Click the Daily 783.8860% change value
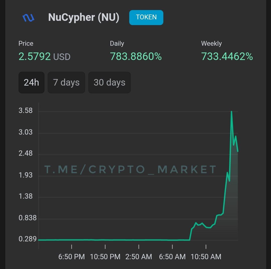 point(136,56)
